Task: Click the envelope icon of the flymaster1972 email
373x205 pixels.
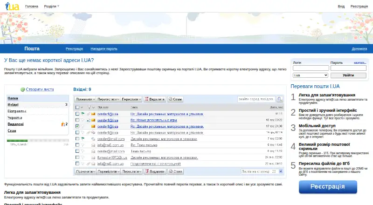Action: pos(93,157)
